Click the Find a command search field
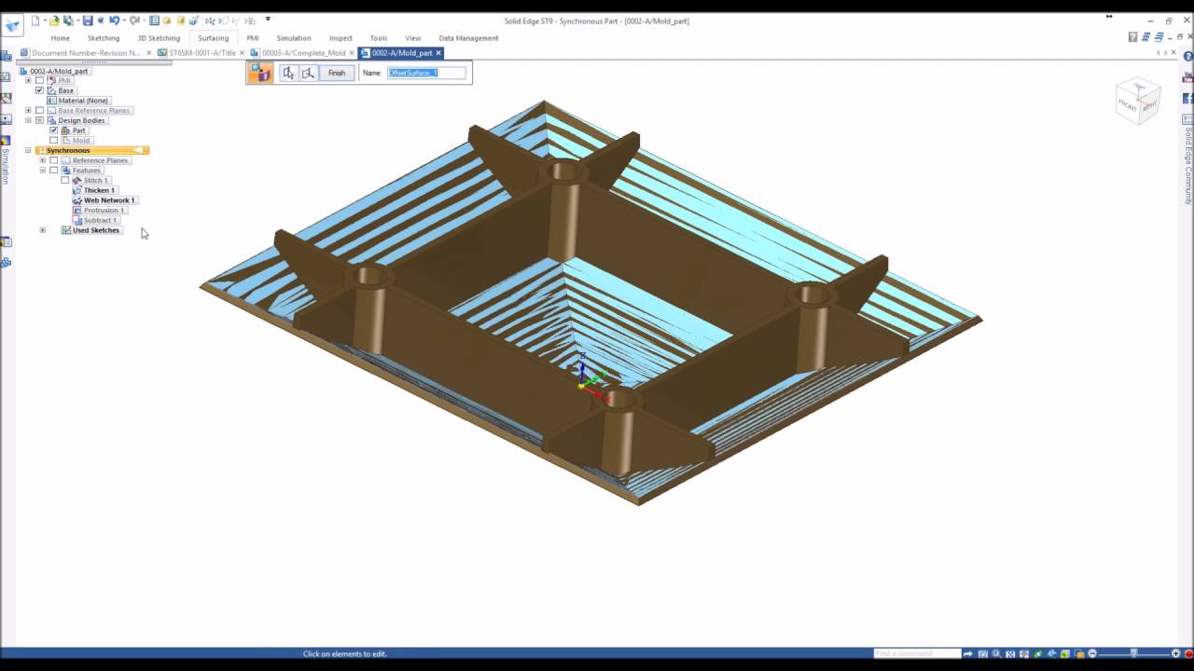The image size is (1194, 671). tap(917, 653)
